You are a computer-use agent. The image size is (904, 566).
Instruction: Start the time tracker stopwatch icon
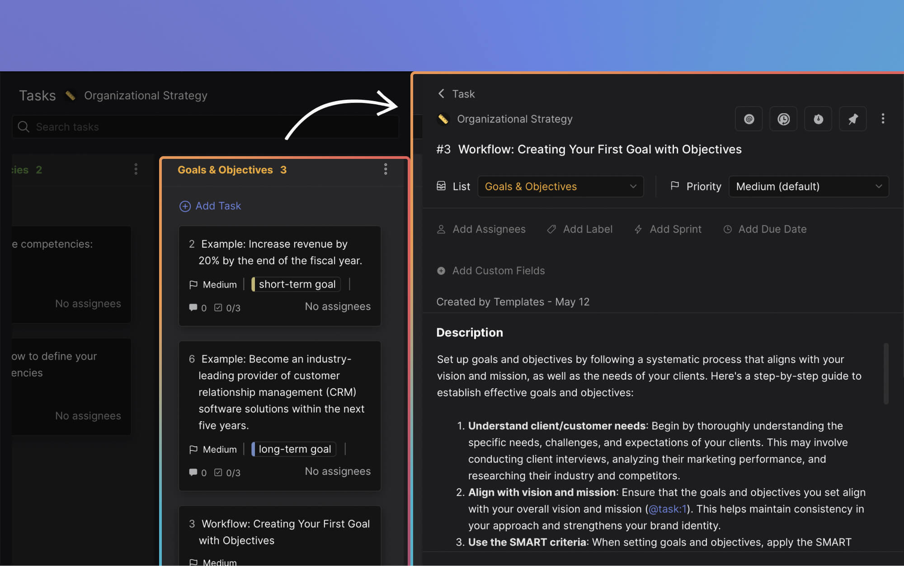818,119
